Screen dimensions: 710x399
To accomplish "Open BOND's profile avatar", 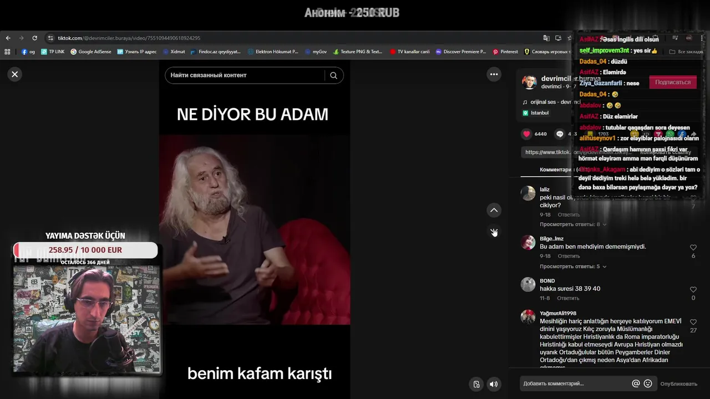I will coord(528,284).
